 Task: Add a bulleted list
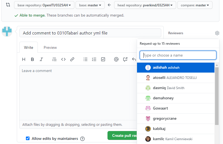(85, 59)
